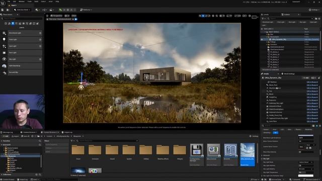Click the Content Browser filter funnel icon
The height and width of the screenshot is (181, 322).
71,141
